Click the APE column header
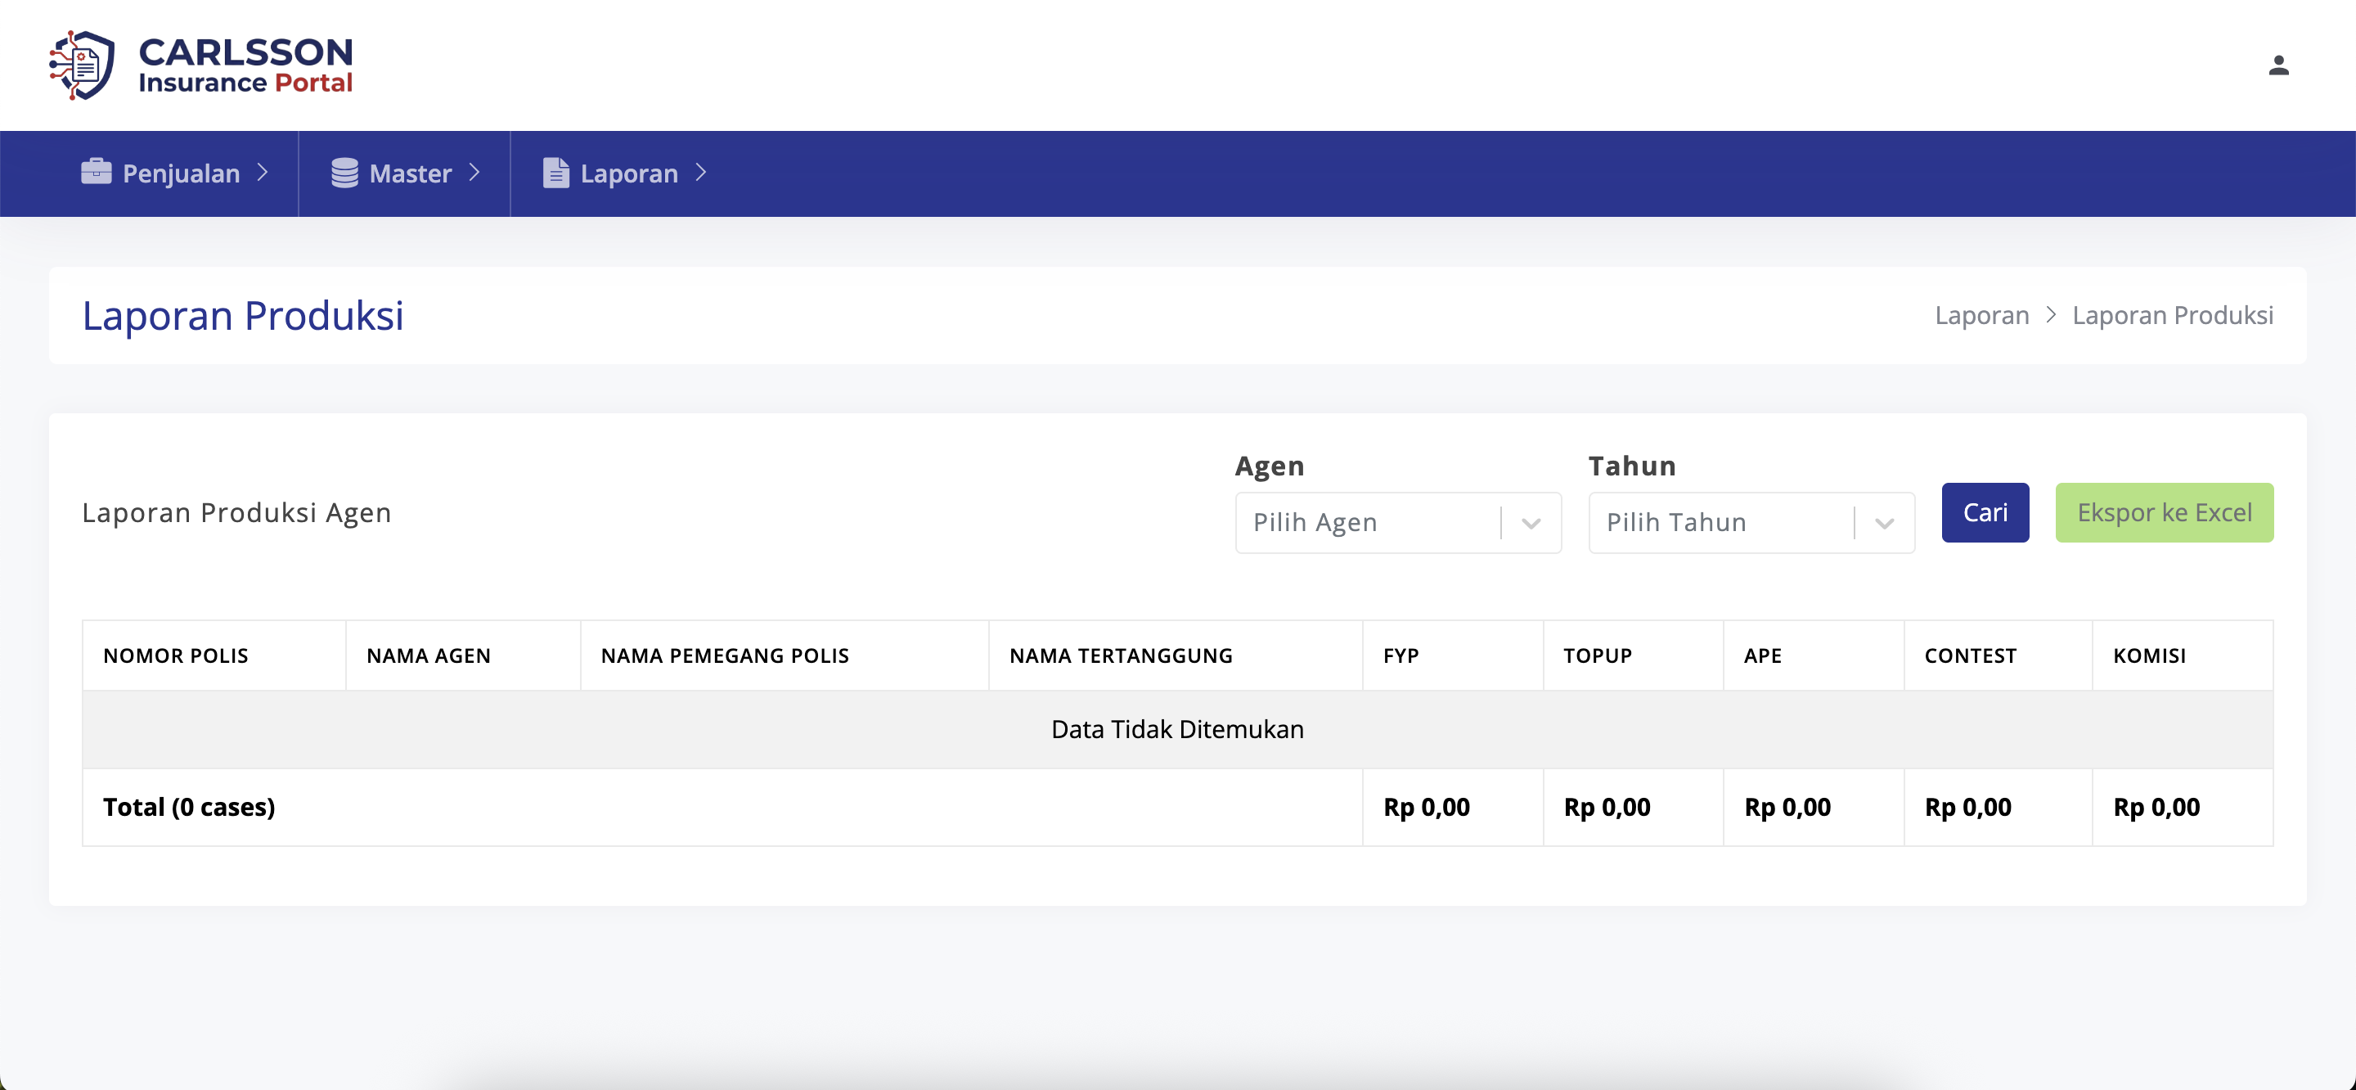Screen dimensions: 2356x1090 [x=1813, y=655]
